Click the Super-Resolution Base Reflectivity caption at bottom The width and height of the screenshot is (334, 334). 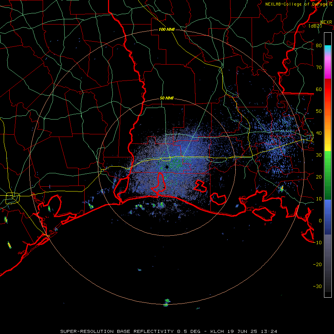(x=169, y=331)
